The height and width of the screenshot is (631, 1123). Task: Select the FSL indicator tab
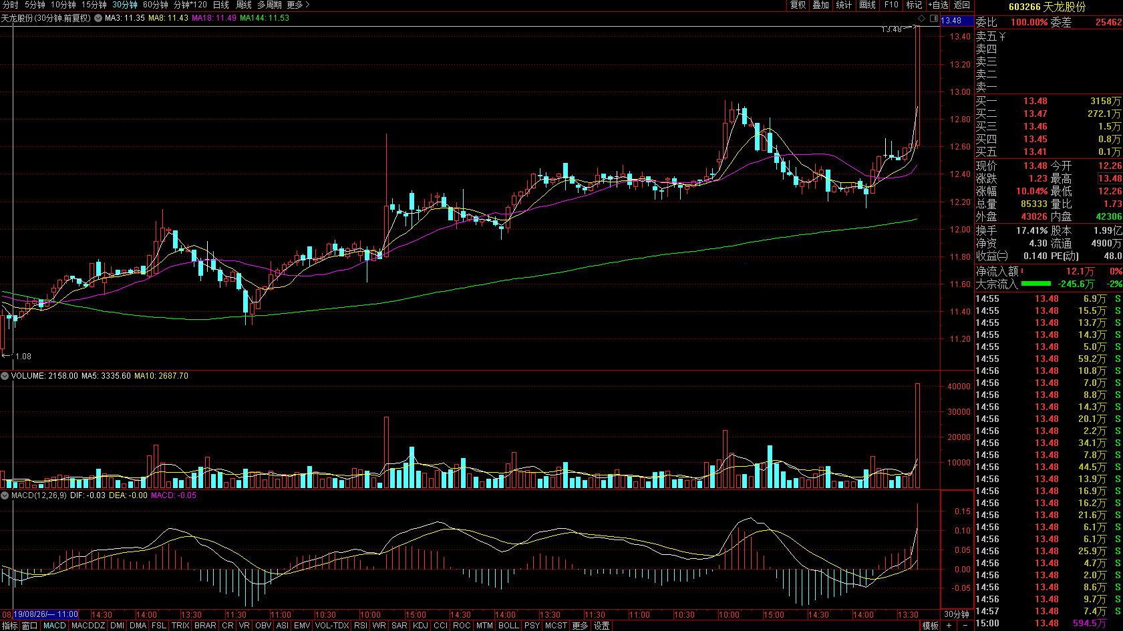pyautogui.click(x=159, y=626)
